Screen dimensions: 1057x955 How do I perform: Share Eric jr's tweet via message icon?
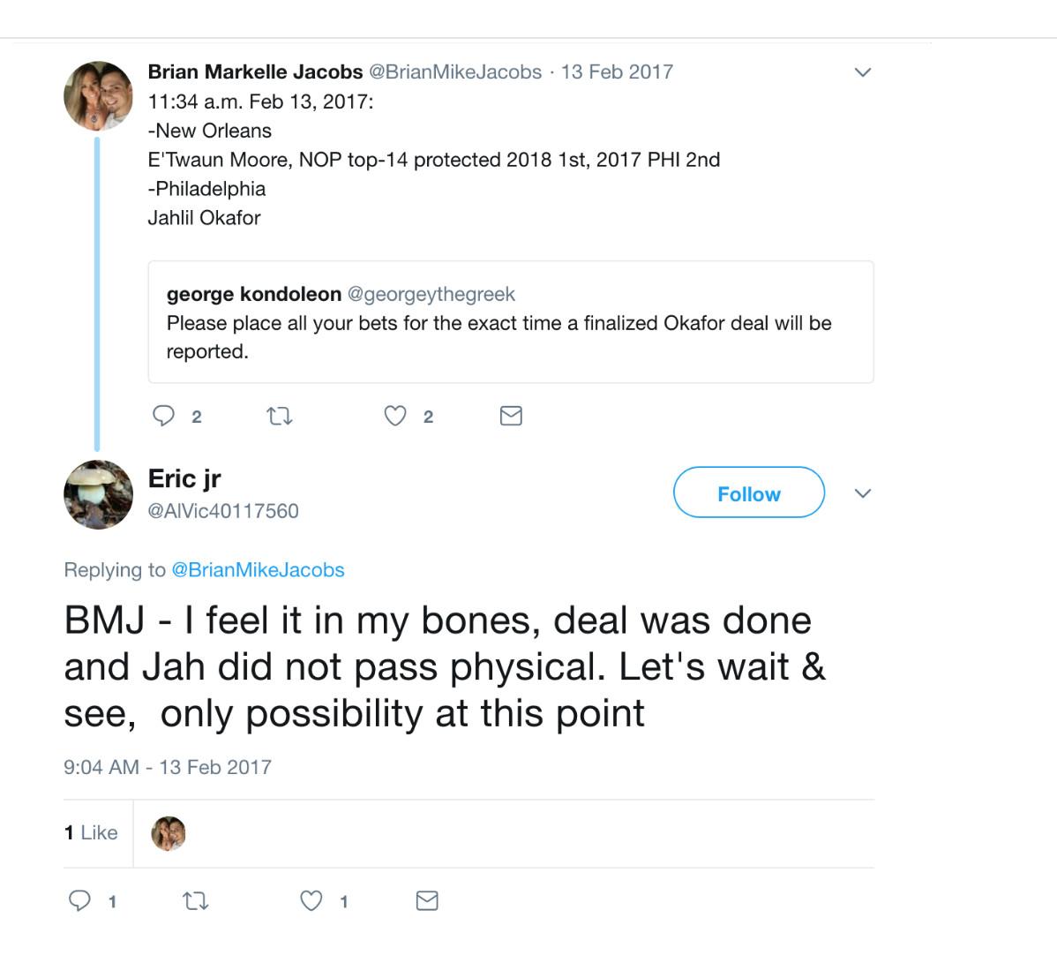click(x=427, y=900)
